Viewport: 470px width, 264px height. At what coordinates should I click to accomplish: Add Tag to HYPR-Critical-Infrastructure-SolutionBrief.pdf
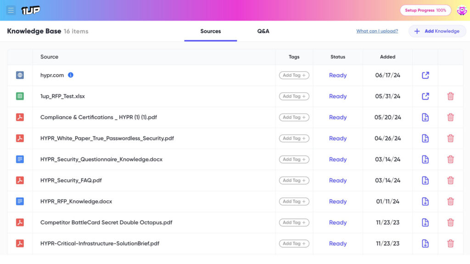coord(294,243)
